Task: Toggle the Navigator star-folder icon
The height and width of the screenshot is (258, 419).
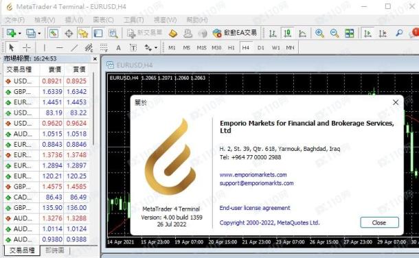Action: 83,34
